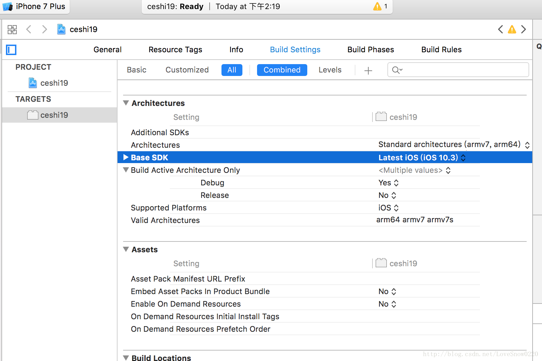Click ceshi19 name in the jump bar

(x=83, y=29)
